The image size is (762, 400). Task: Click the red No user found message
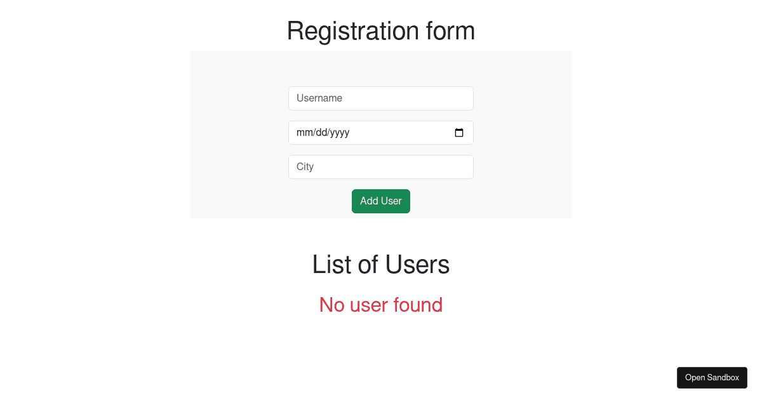point(381,305)
